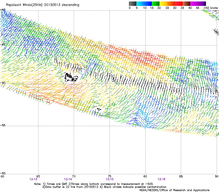Click the large black island outline near 70E
The image size is (219, 192).
point(71,77)
